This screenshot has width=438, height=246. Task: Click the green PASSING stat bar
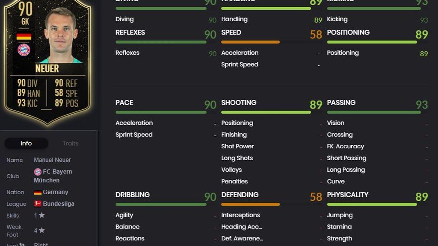point(374,112)
